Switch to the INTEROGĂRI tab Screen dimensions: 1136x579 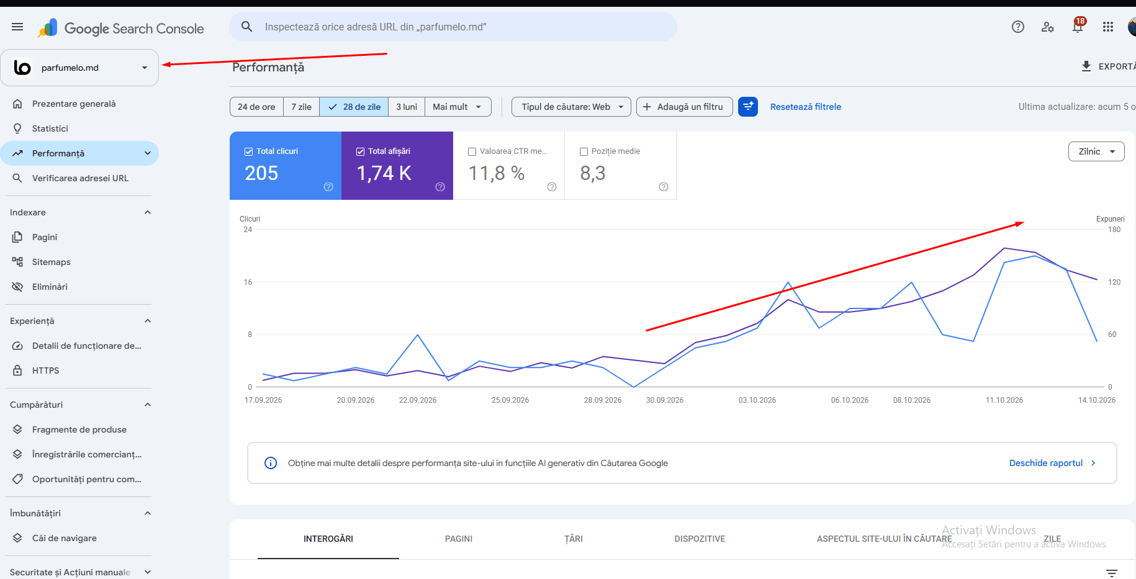(x=328, y=539)
